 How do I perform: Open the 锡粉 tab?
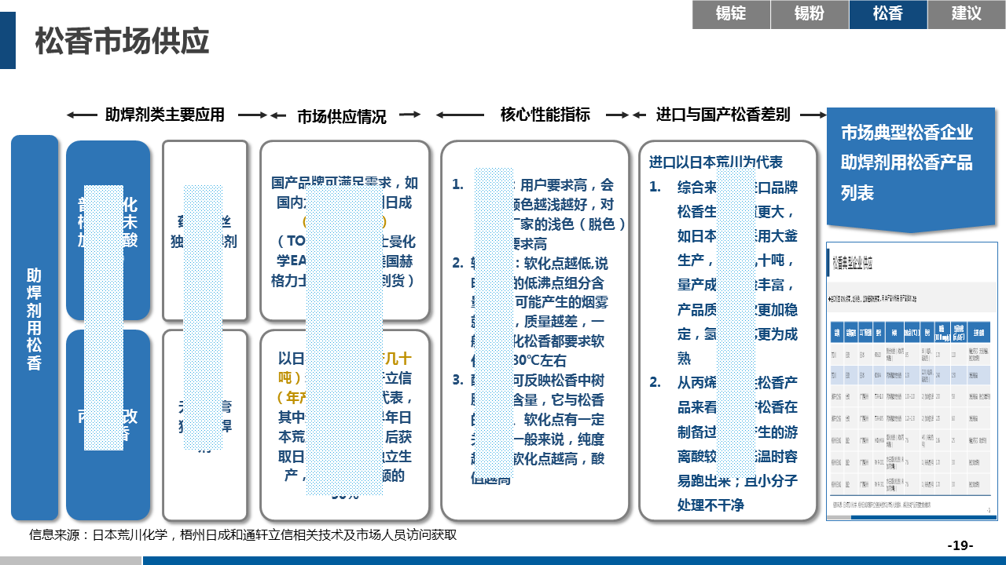[x=810, y=14]
